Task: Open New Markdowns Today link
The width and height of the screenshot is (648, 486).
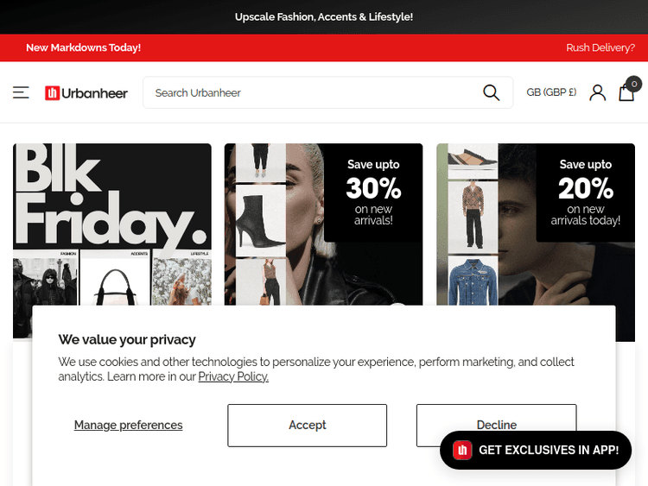Action: pos(84,47)
